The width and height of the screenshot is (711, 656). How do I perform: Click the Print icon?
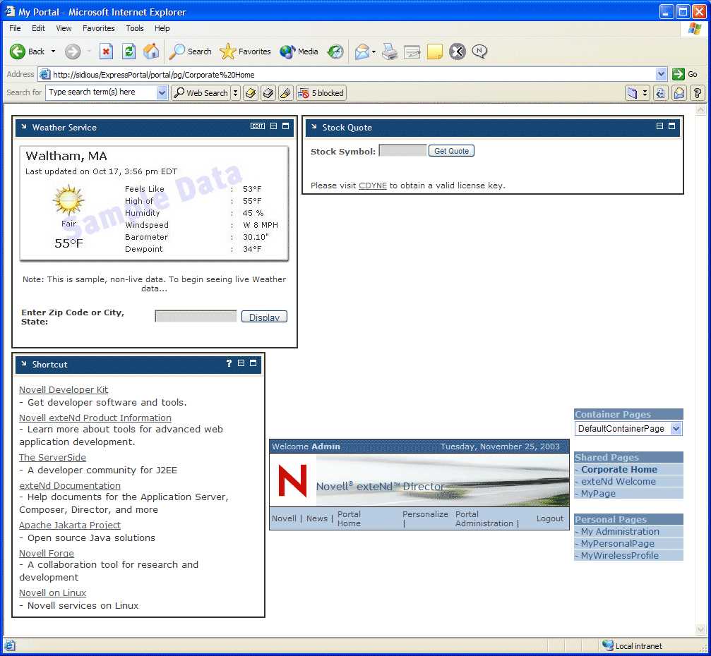pos(390,51)
